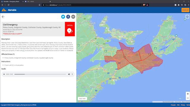Open the Privacy footer link
The image size is (190, 107).
(x=183, y=105)
